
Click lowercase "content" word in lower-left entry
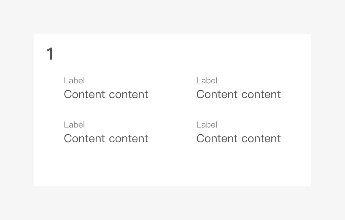coord(129,139)
